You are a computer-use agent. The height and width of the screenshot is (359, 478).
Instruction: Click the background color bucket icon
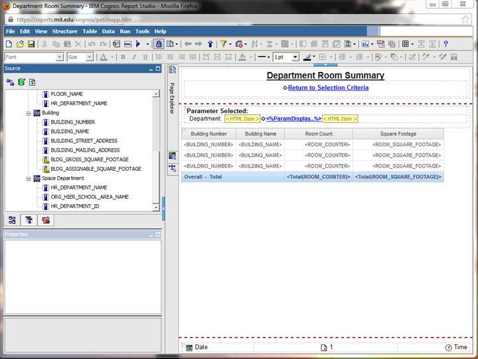243,57
